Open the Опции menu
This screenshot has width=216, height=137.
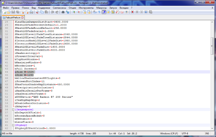pyautogui.click(x=72, y=8)
